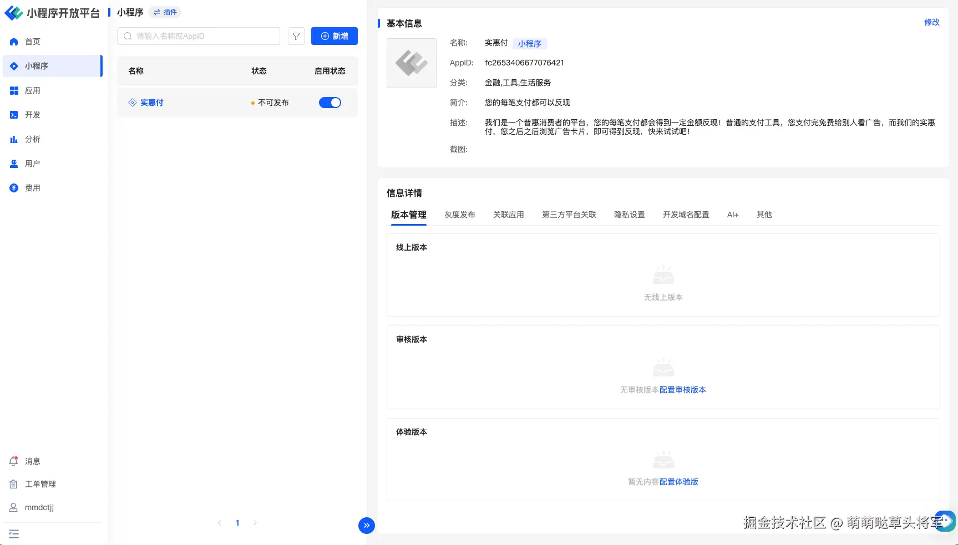958x545 pixels.
Task: Open the settings icon at sidebar bottom
Action: point(14,533)
